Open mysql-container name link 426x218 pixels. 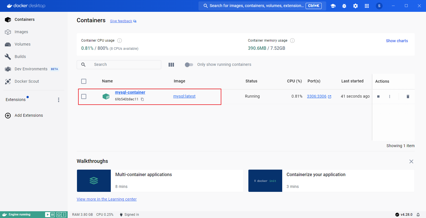tap(130, 92)
